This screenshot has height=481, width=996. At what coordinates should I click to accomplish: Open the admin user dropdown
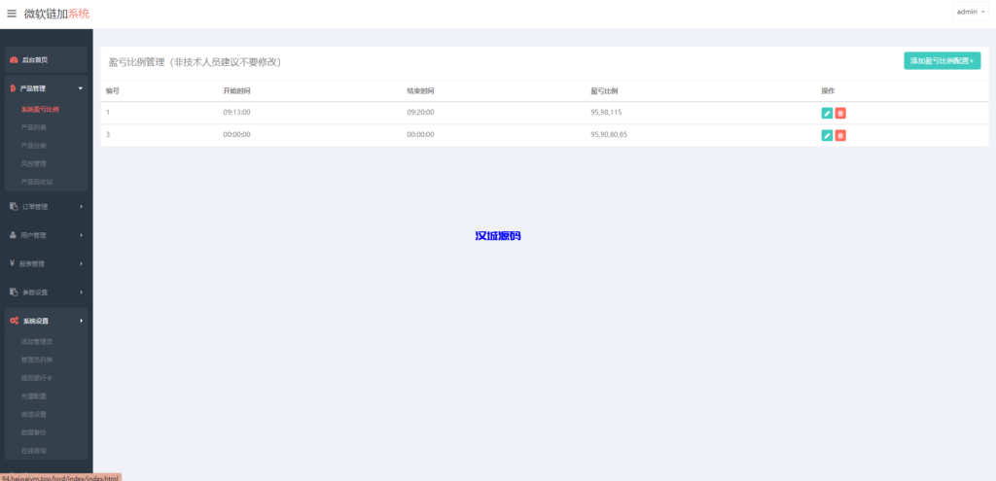click(970, 12)
